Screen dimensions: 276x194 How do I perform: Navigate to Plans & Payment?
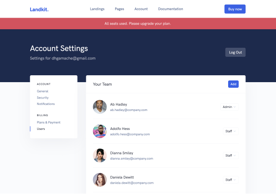coord(49,123)
